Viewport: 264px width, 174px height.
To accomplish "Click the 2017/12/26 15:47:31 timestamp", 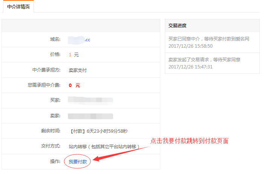I will pyautogui.click(x=190, y=67).
